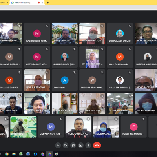
Task: Turn off the camera in the call bar
Action: click(x=66, y=145)
